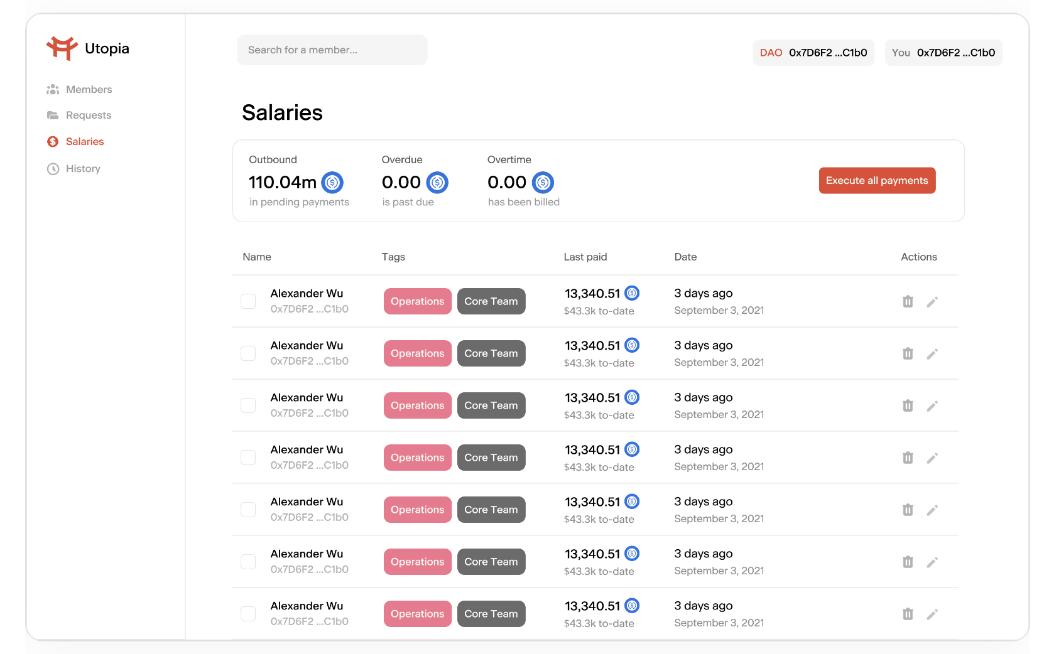Viewport: 1044px width, 654px height.
Task: Click the Outbound USDC coin icon
Action: [x=332, y=183]
